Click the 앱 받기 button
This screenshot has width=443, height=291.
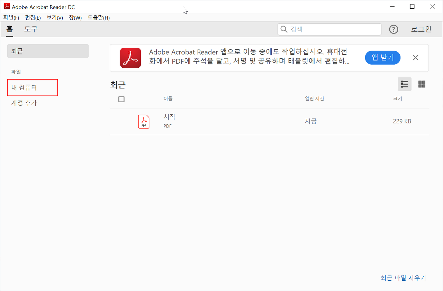click(383, 58)
